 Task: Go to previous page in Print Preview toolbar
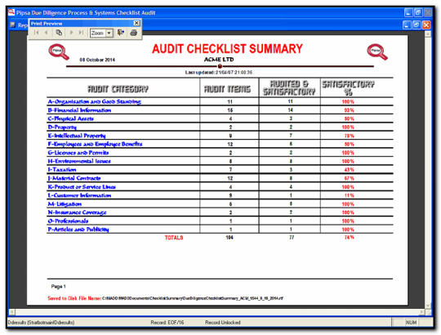[x=46, y=33]
